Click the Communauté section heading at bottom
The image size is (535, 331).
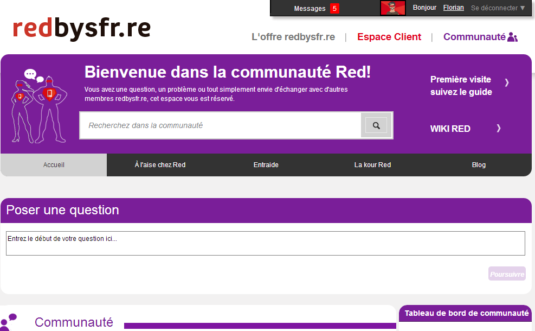[x=74, y=322]
